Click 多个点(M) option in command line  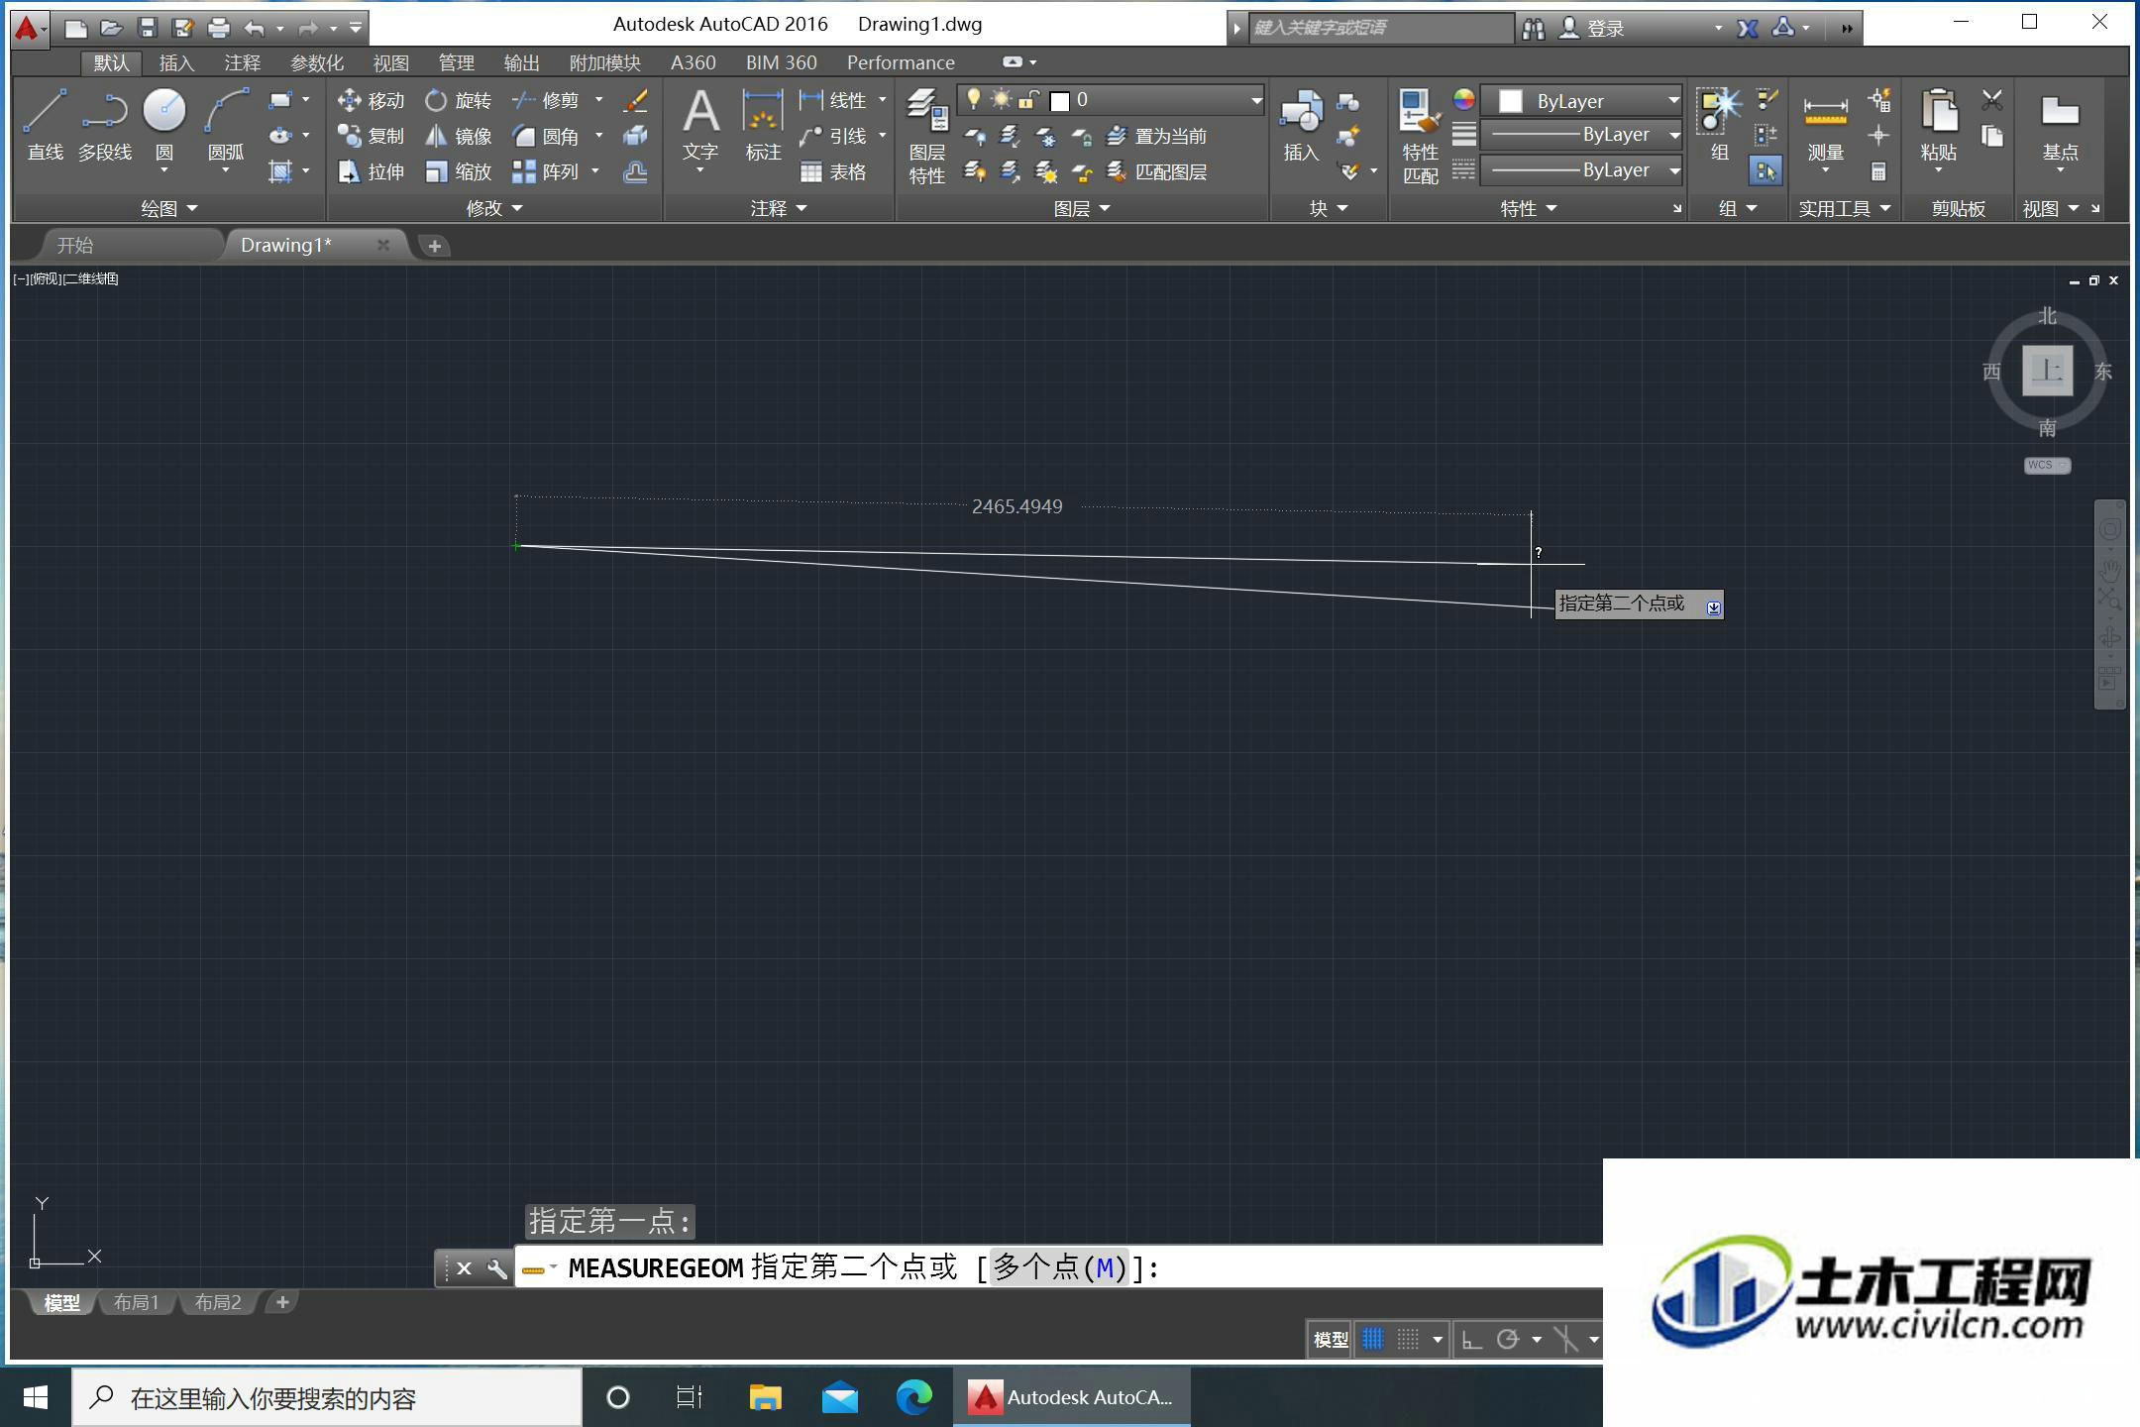click(1060, 1267)
